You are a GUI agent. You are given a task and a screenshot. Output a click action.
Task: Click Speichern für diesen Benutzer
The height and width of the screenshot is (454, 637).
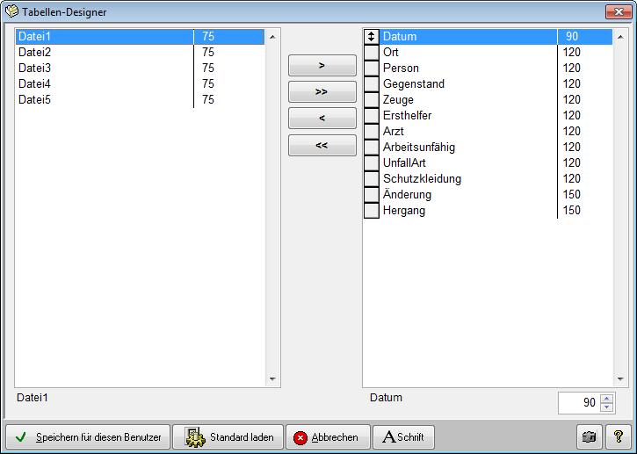(88, 437)
